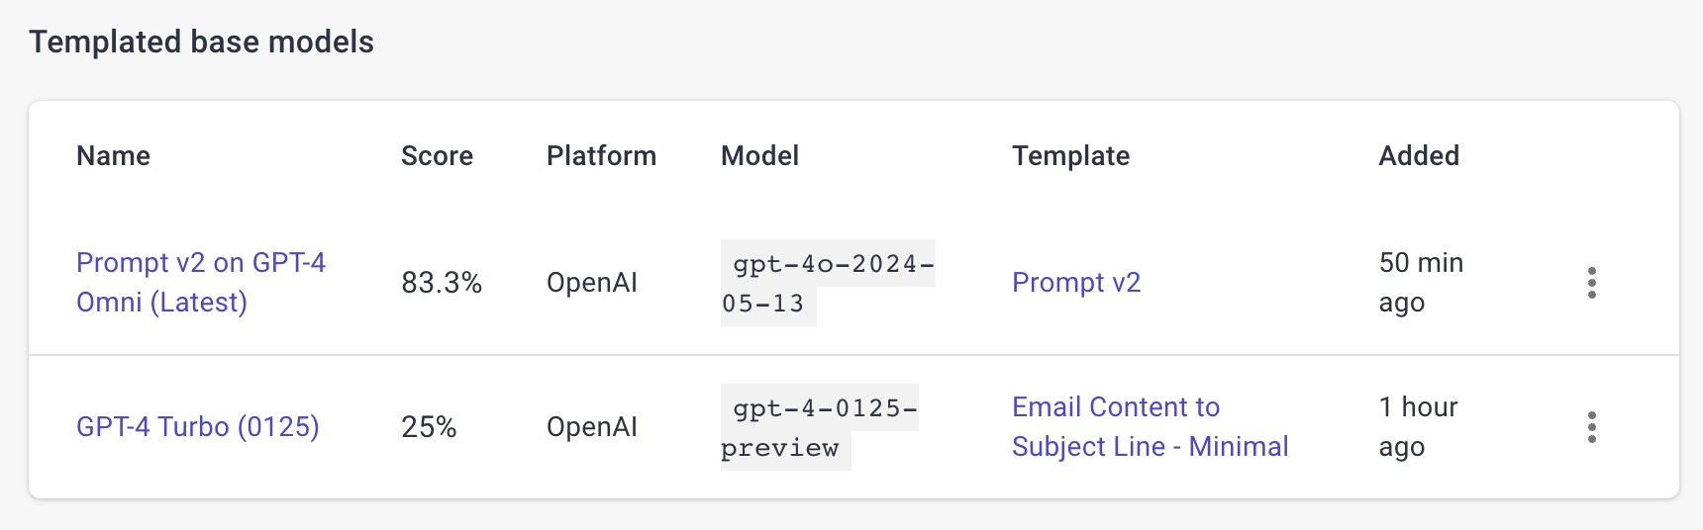Open Email Content to Subject Line template

1150,427
